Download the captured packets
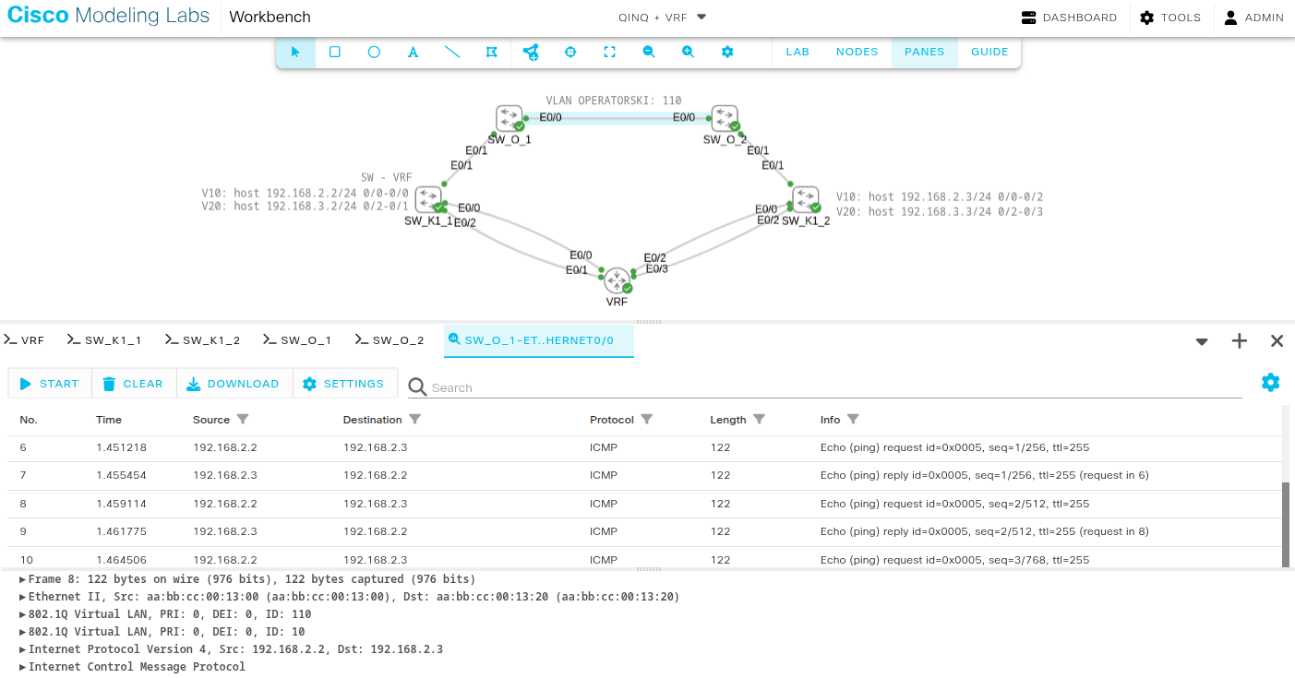Viewport: 1295px width, 678px height. (234, 384)
